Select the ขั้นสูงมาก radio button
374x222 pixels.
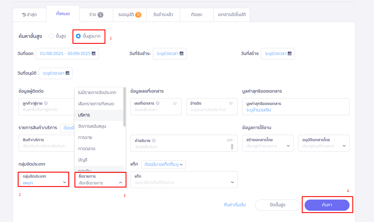78,36
